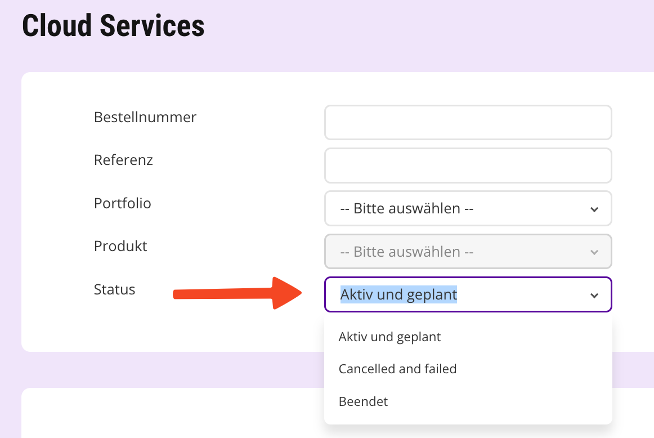654x438 pixels.
Task: Click the "Cloud Services" page heading
Action: (113, 26)
